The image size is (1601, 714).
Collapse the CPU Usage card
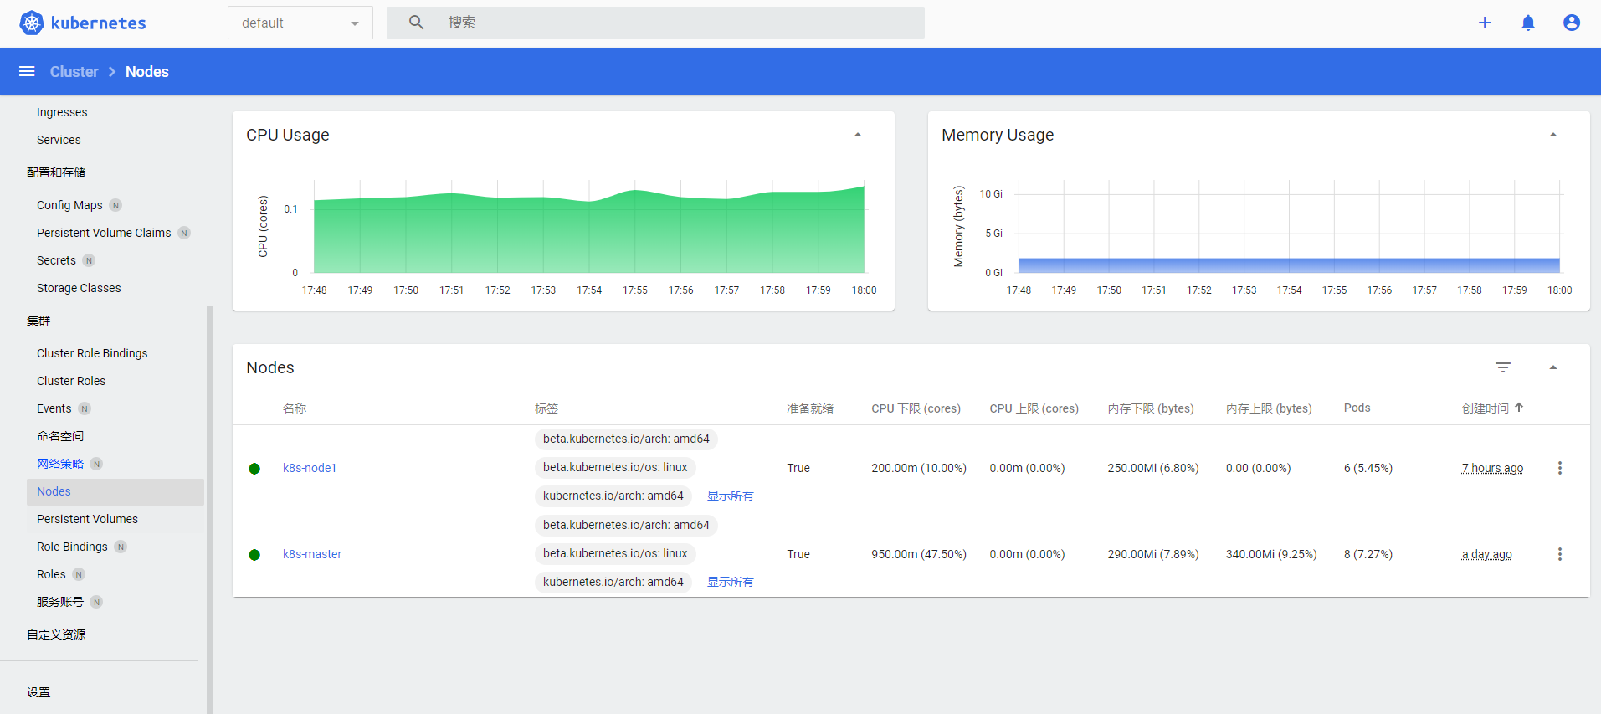858,135
